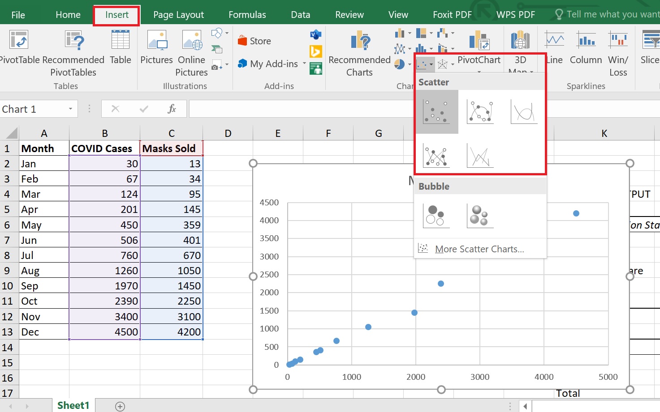Insert Pictures from the Illustrations group

[156, 47]
